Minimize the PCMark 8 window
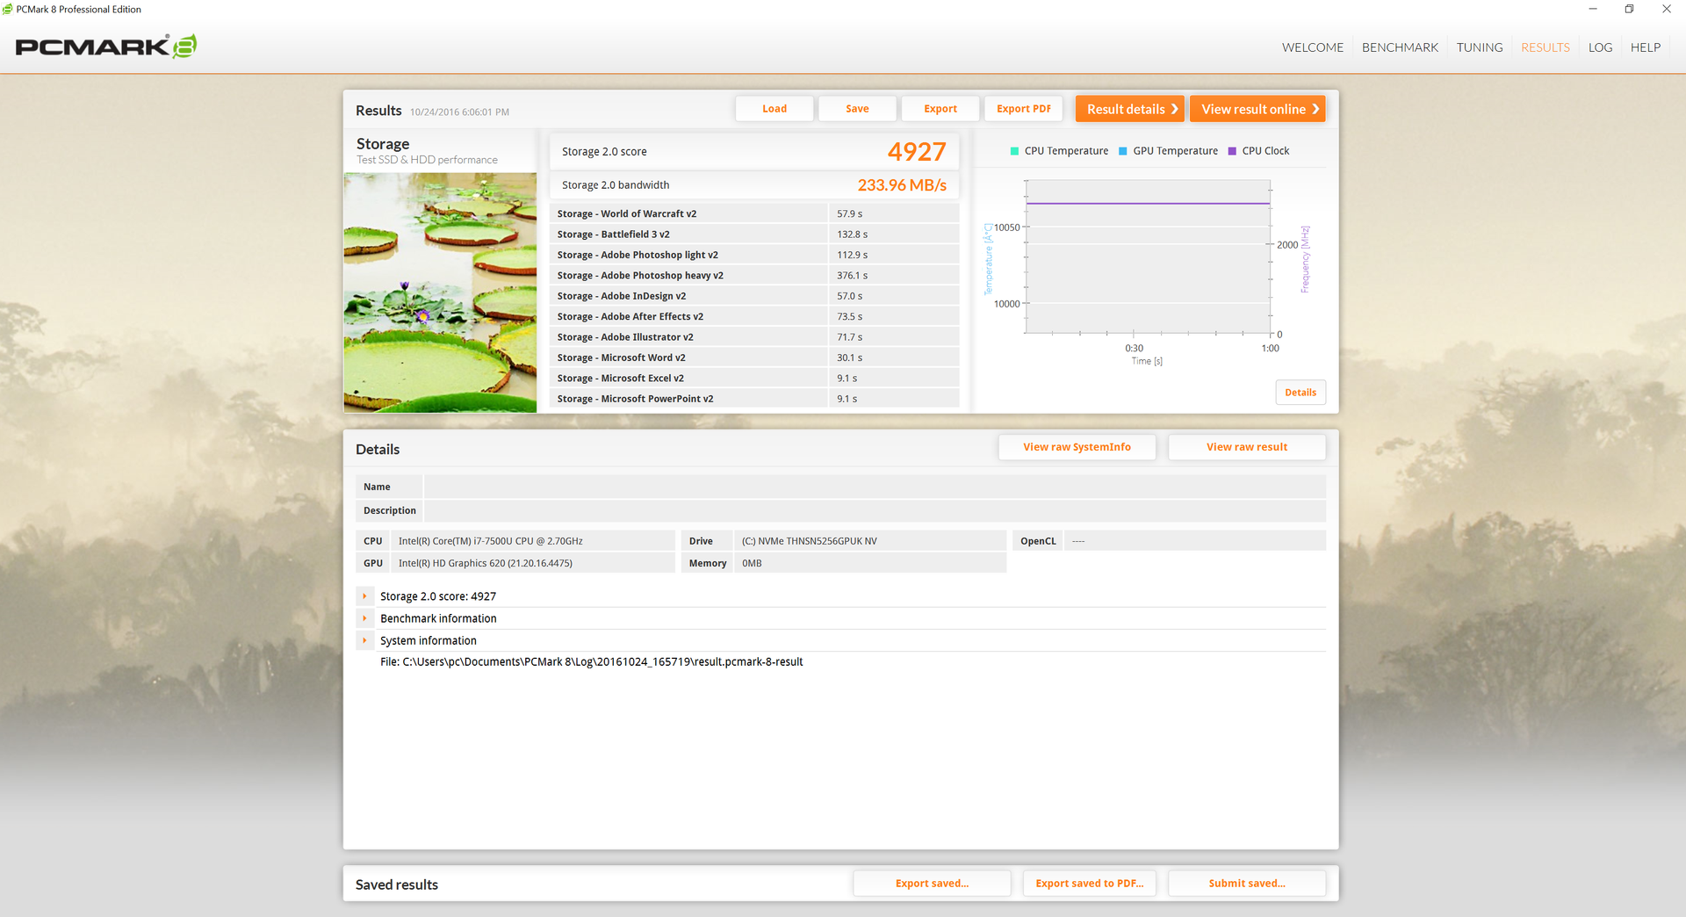Screen dimensions: 1686x917 (x=1593, y=9)
